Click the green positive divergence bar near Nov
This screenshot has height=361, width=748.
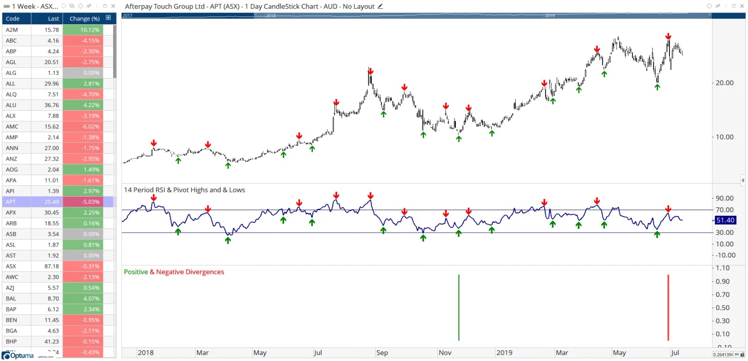pos(459,307)
